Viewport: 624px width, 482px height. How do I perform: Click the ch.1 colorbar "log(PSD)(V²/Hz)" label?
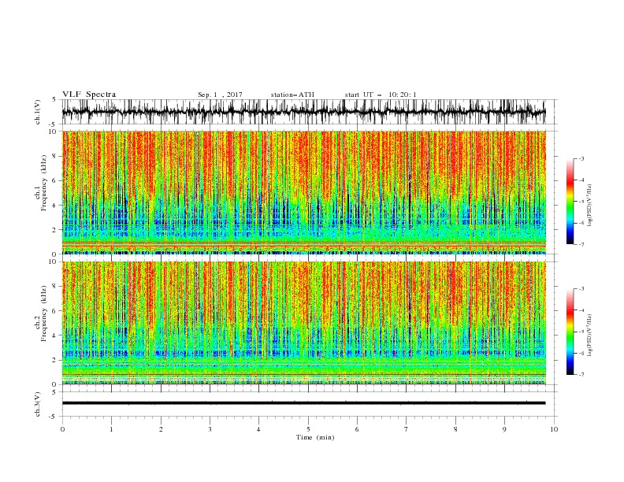(590, 206)
